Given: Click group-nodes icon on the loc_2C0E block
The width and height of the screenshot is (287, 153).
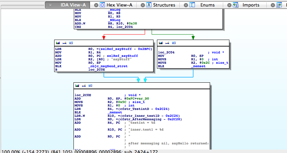Looking at the screenshot, I should (x=90, y=85).
